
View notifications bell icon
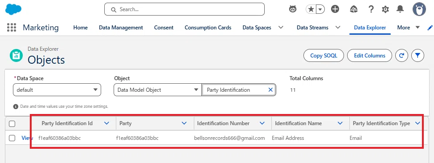400,9
